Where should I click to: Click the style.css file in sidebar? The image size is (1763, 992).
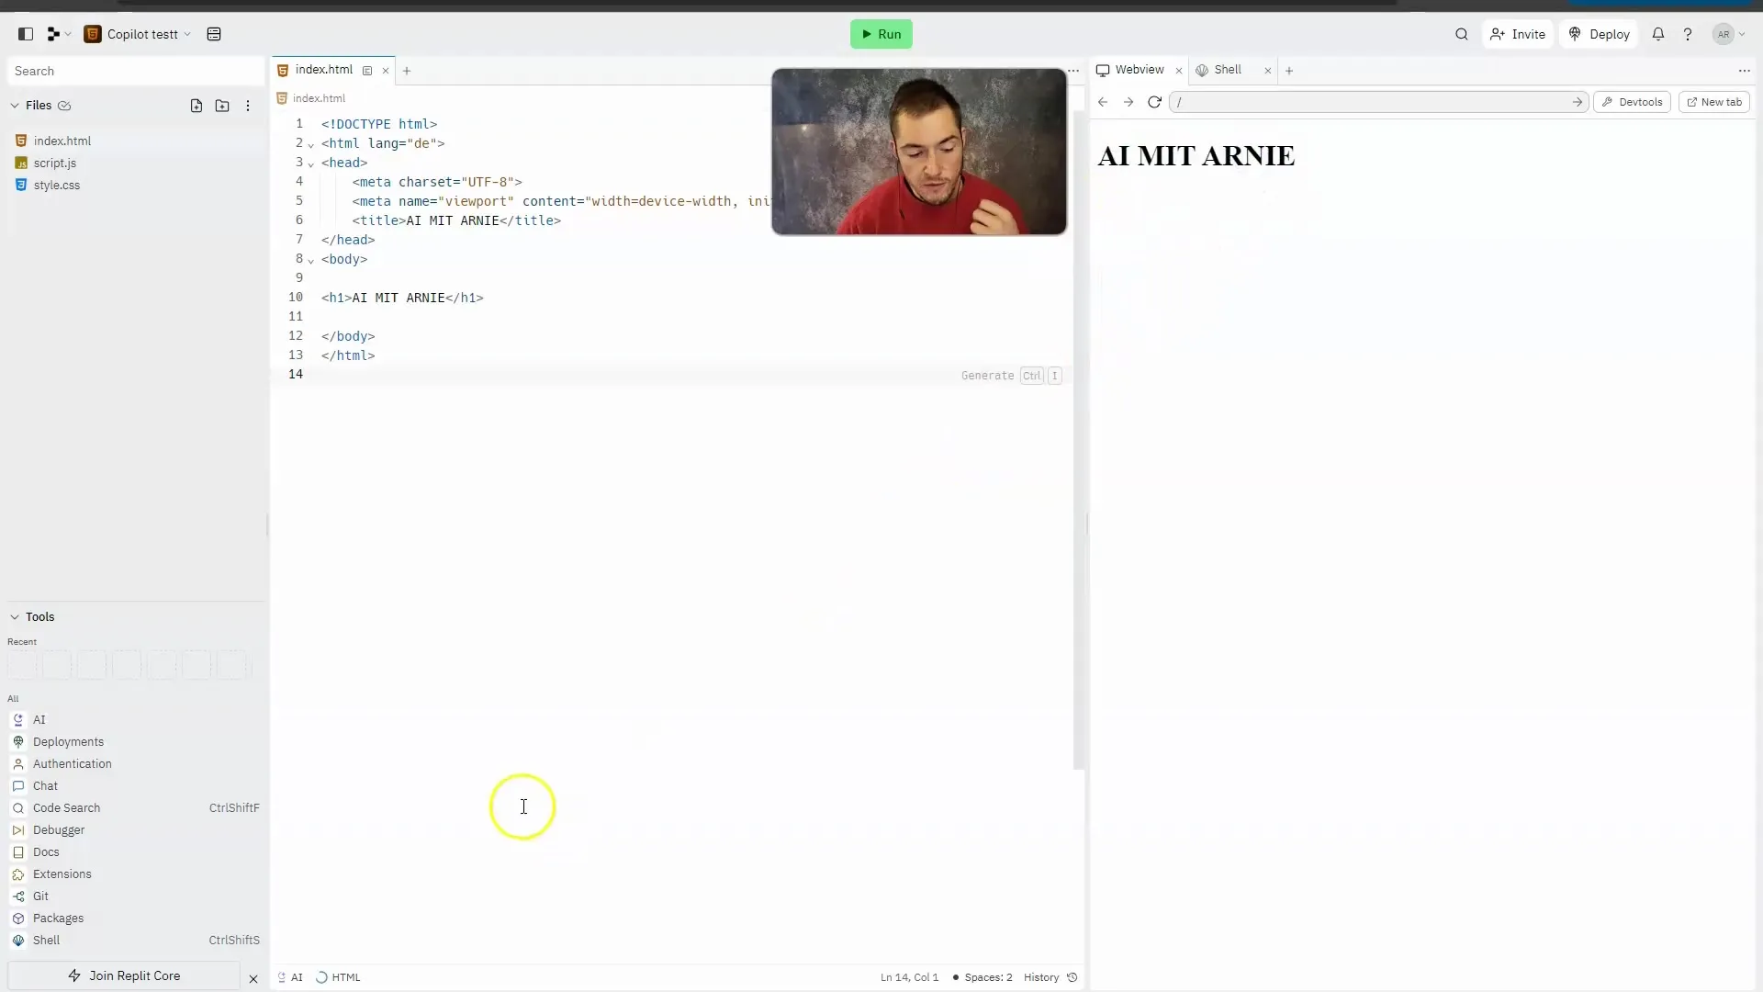click(x=57, y=184)
